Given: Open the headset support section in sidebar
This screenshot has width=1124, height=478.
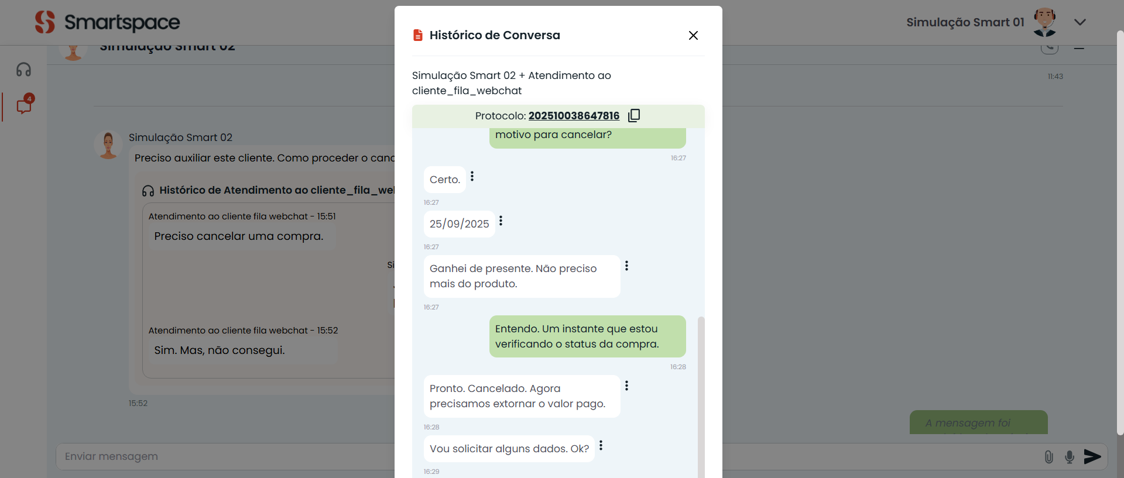Looking at the screenshot, I should point(23,70).
